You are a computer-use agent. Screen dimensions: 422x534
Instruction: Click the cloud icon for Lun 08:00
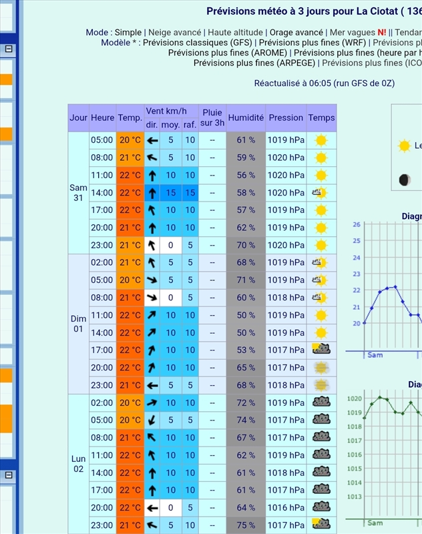tap(321, 437)
